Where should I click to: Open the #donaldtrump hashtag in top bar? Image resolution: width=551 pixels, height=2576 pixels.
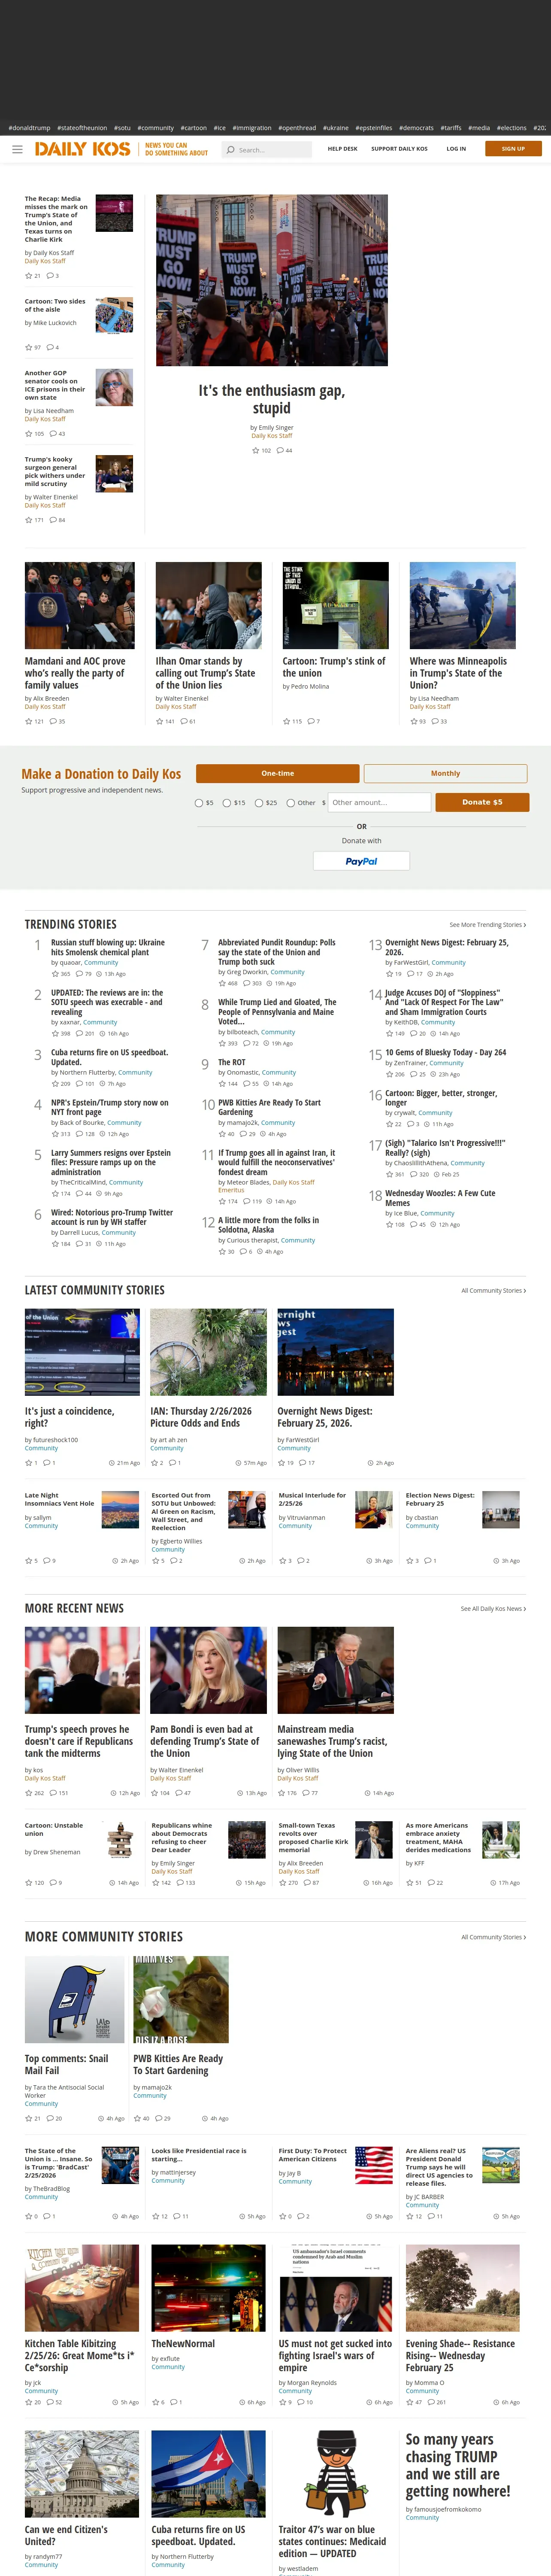(x=29, y=128)
